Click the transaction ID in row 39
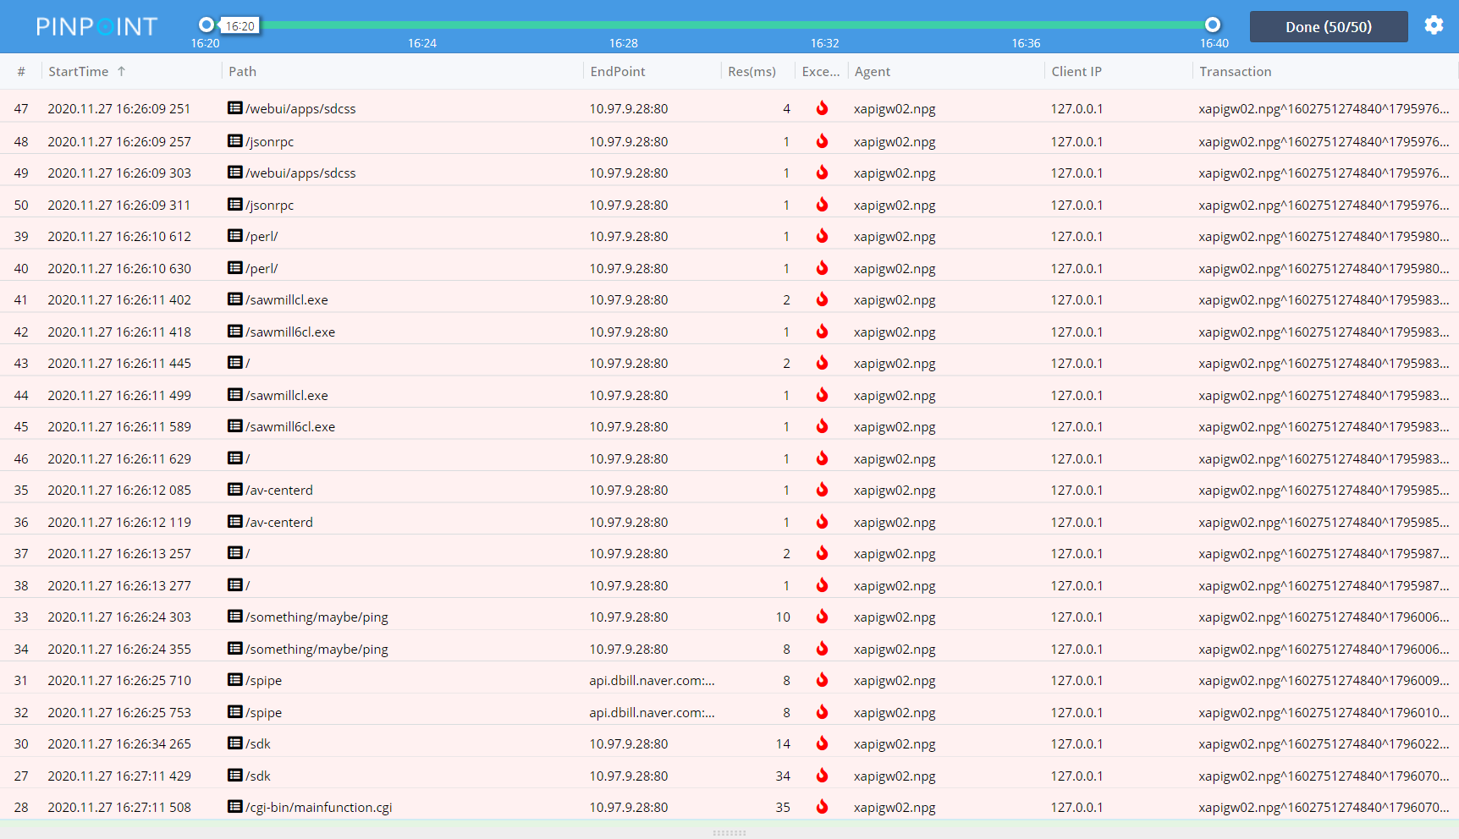 [1324, 237]
